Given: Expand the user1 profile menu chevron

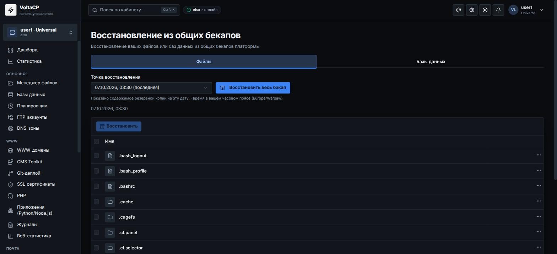Looking at the screenshot, I should click(x=541, y=10).
